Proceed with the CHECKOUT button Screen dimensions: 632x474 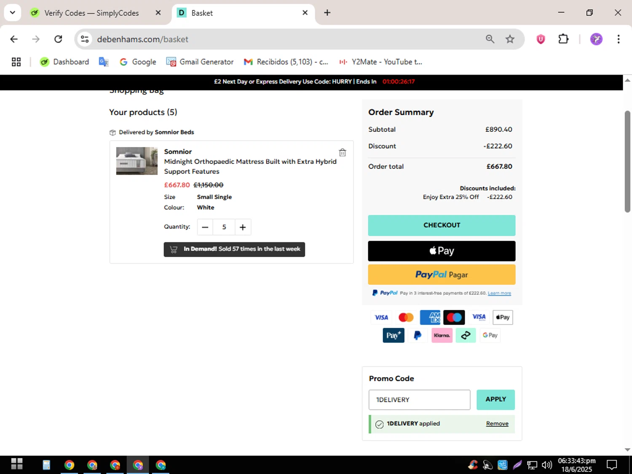[x=442, y=225]
